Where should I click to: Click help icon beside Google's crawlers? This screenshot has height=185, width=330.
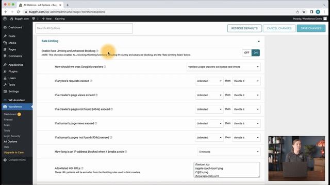tap(105, 67)
